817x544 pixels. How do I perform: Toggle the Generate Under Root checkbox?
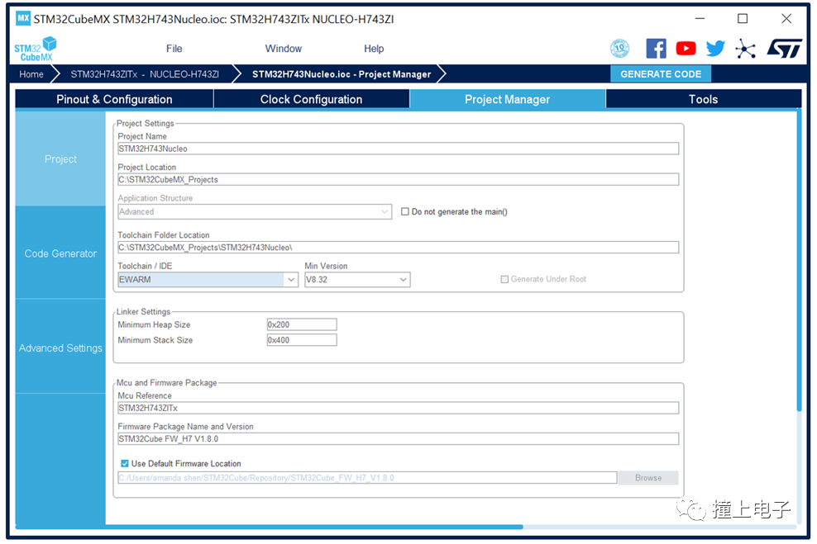point(504,279)
